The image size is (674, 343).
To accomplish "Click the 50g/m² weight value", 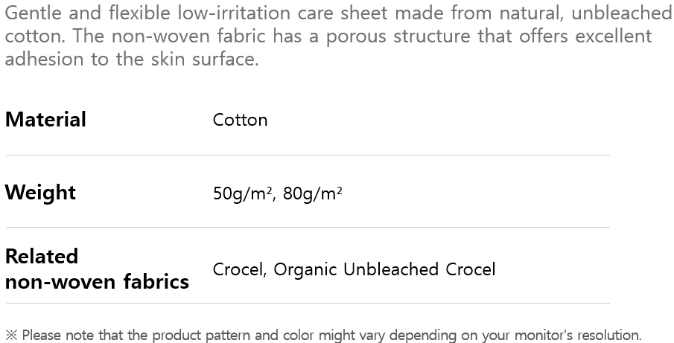I will tap(243, 193).
